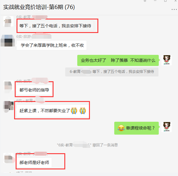Viewport: 178px width, 176px height.
Task: Select the message '学会了来厚昌学院上班来，收不收'
Action: 51,45
